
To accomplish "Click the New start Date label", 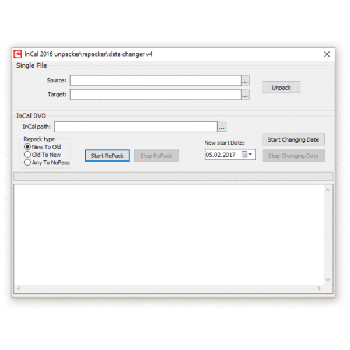I will click(x=225, y=143).
